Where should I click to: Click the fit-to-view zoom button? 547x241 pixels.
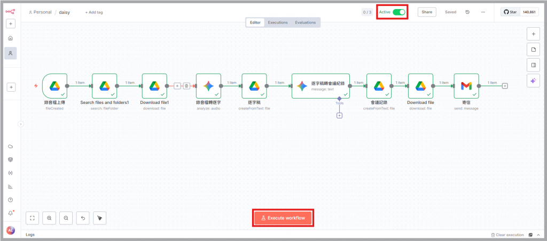33,218
